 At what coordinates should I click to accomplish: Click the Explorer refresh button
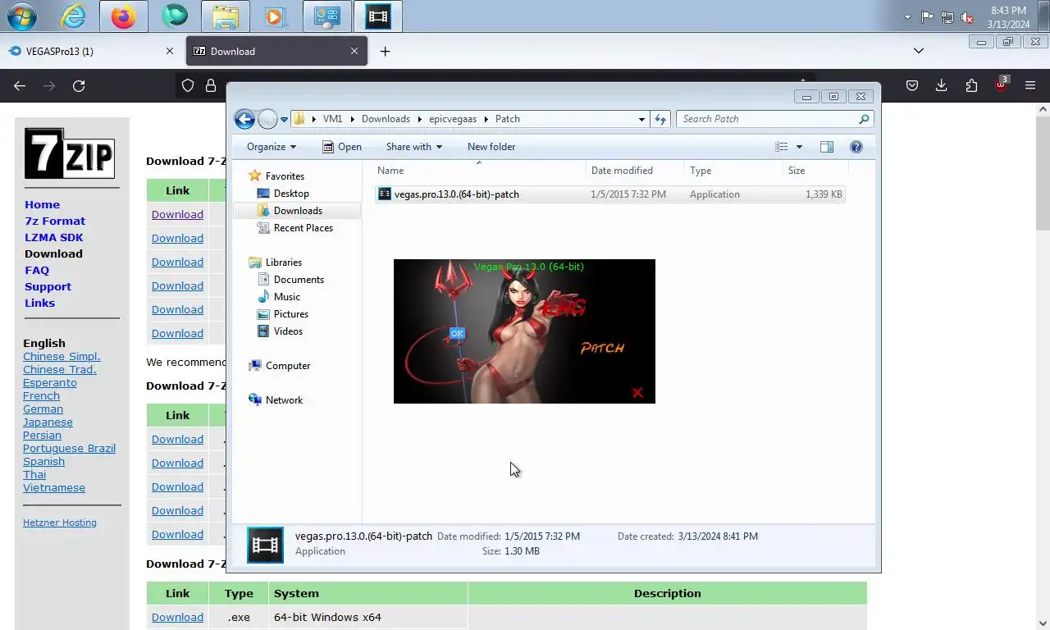660,119
